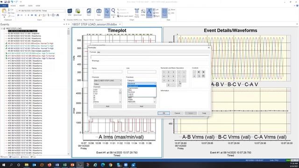299x168 pixels.
Task: Choose Trigonometric in the Category list
Action: (x=142, y=88)
